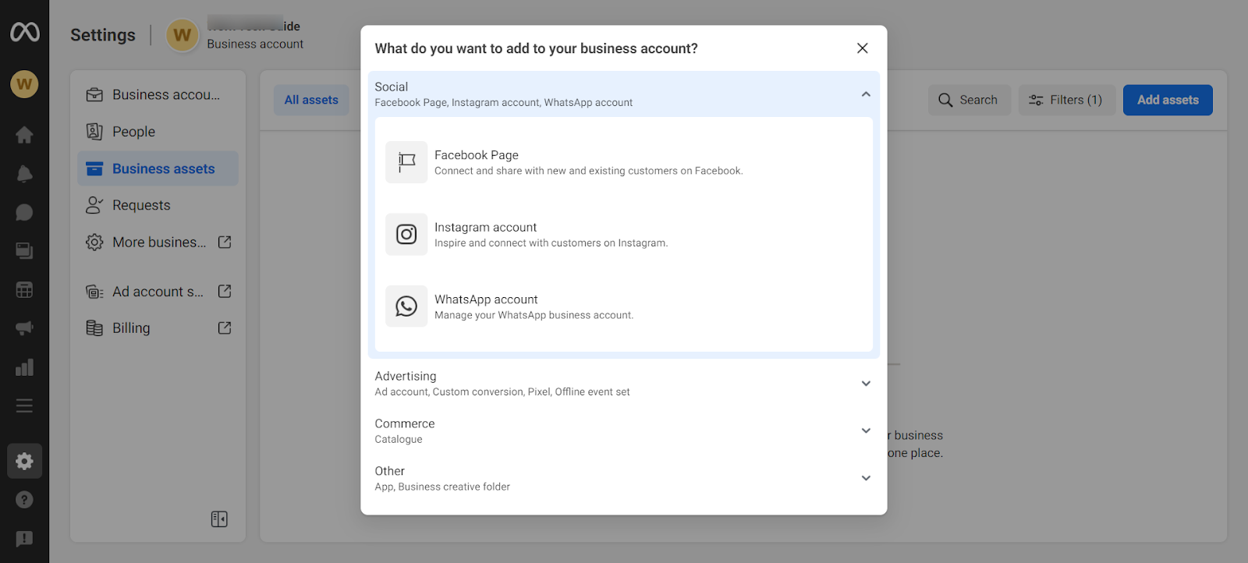Click Ad account settings text label
The height and width of the screenshot is (563, 1248).
tap(158, 292)
